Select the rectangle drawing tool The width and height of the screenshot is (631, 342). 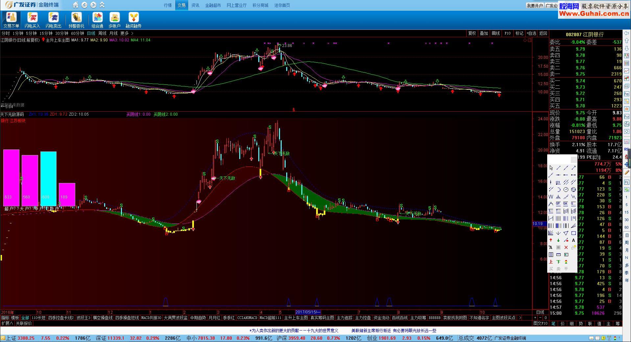pos(573,233)
